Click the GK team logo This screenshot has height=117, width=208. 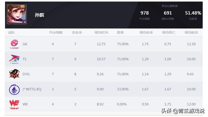tap(14, 44)
